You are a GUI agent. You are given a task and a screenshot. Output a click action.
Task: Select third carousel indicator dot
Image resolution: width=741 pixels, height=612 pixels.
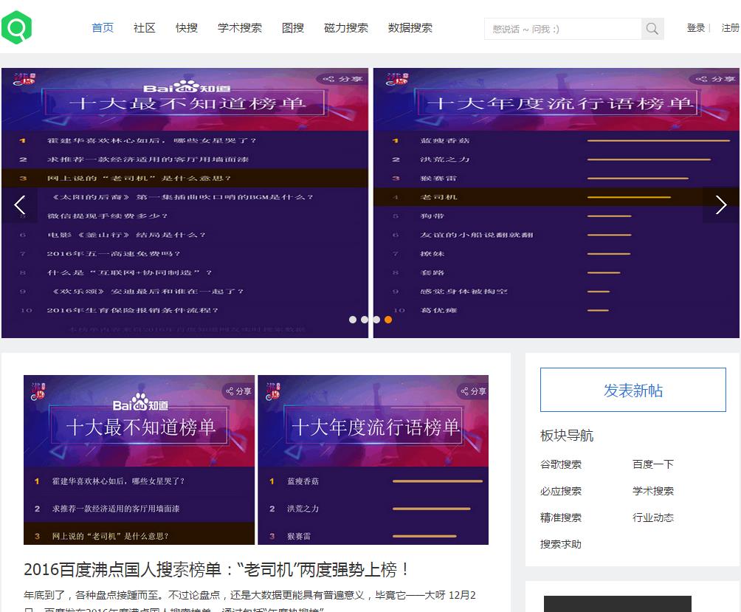click(376, 320)
